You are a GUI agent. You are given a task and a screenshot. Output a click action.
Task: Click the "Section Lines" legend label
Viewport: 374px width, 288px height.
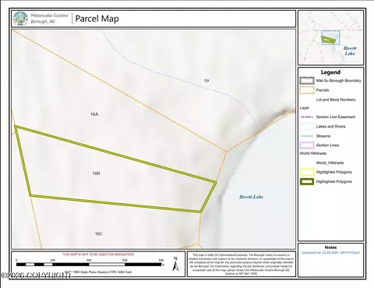coord(327,146)
